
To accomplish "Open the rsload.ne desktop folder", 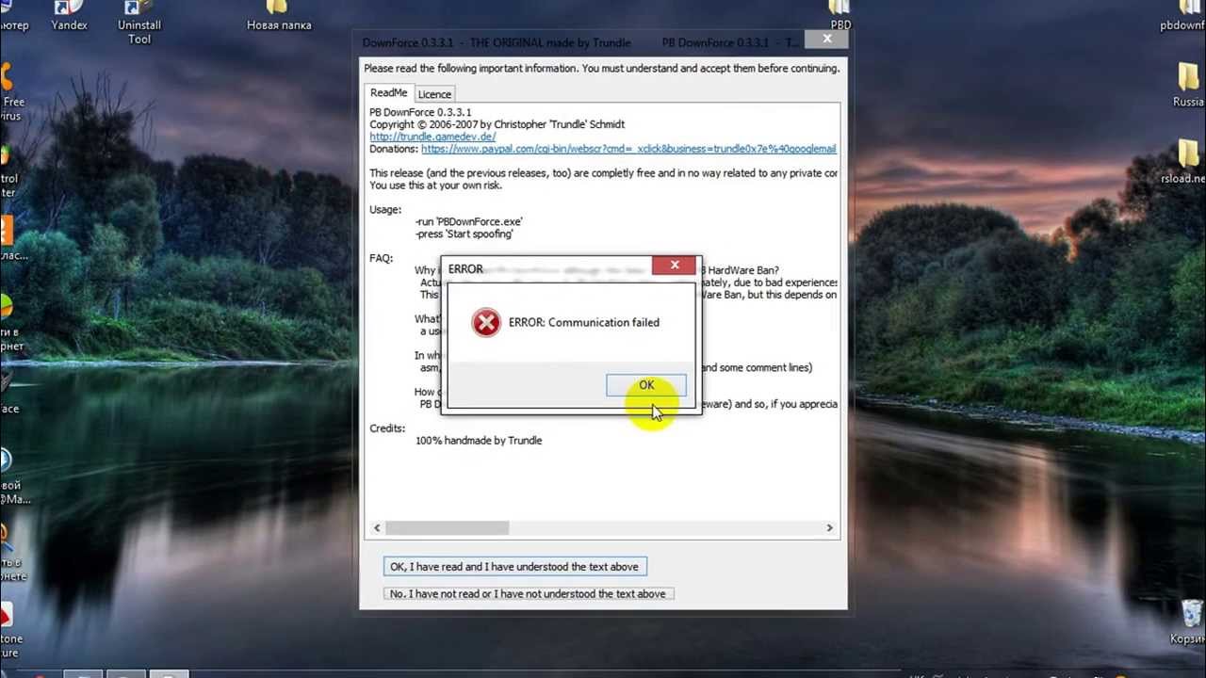I will tap(1185, 161).
